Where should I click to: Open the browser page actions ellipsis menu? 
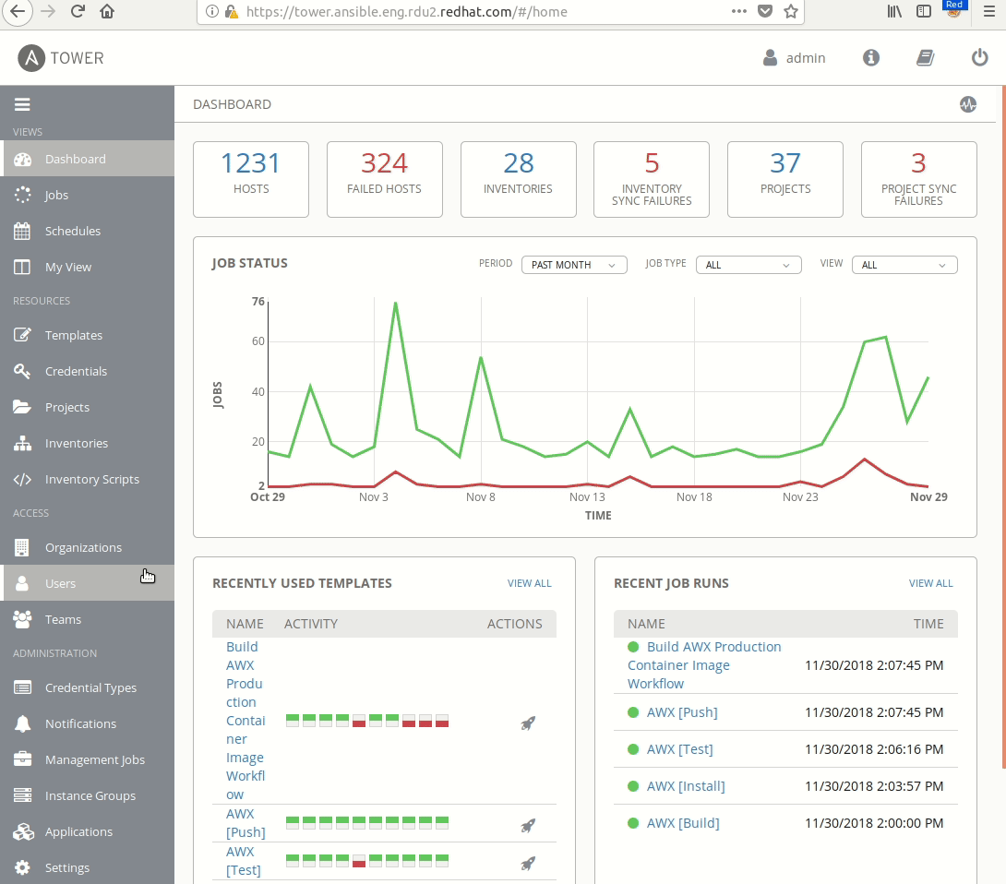(739, 12)
